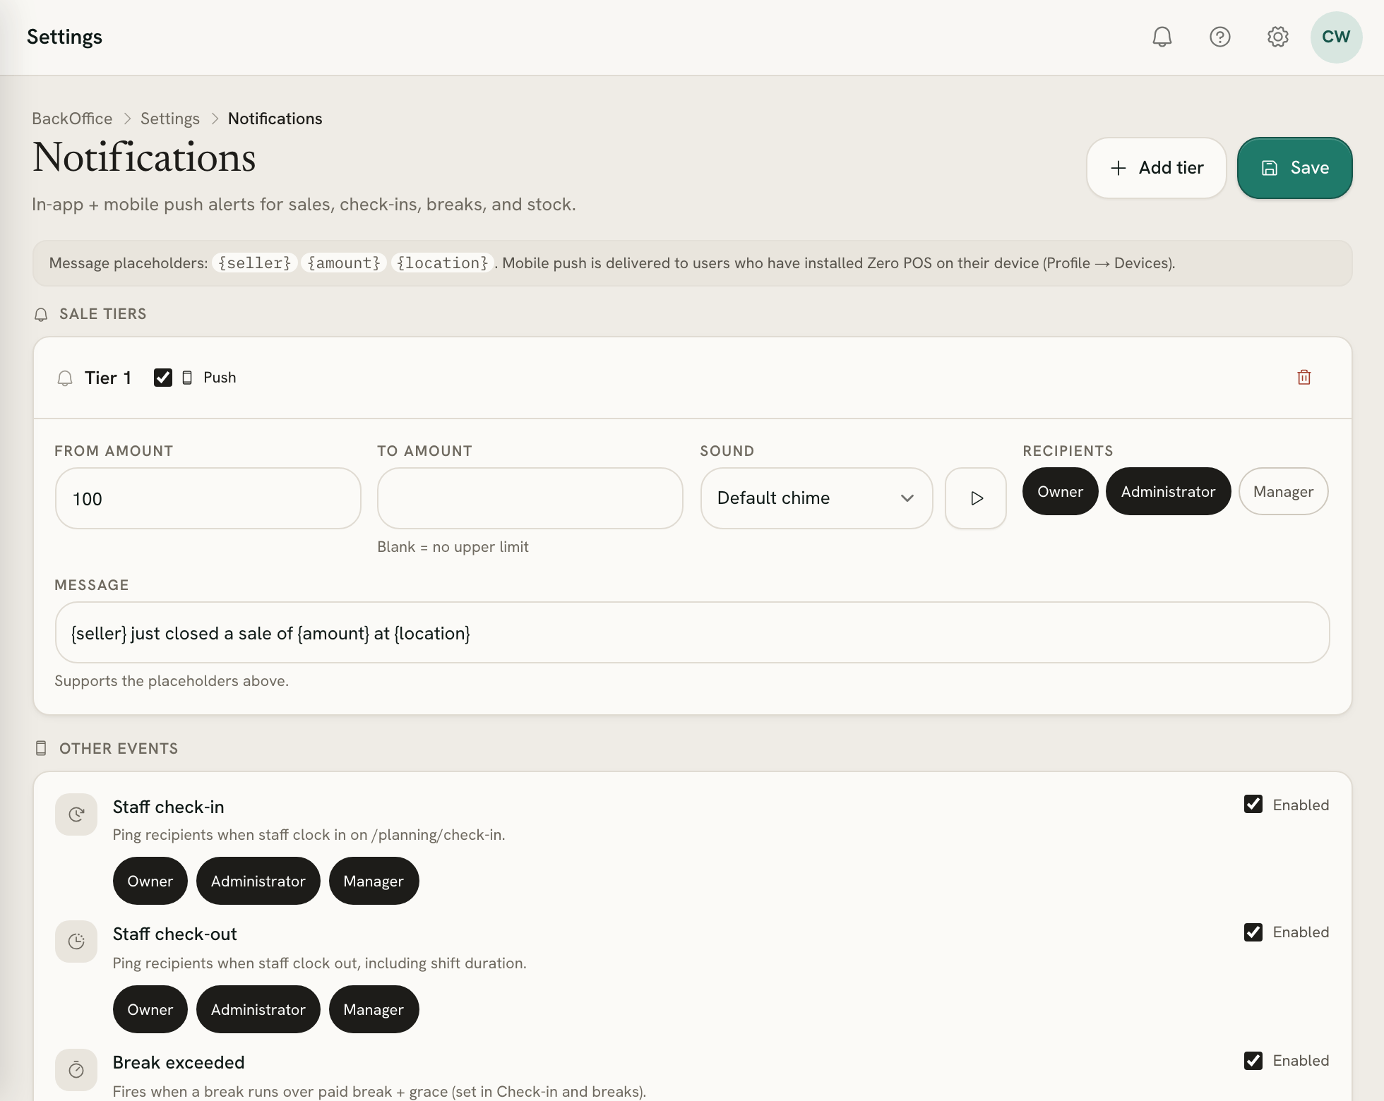This screenshot has width=1384, height=1101.
Task: Click the Staff check-out clock icon
Action: click(x=76, y=941)
